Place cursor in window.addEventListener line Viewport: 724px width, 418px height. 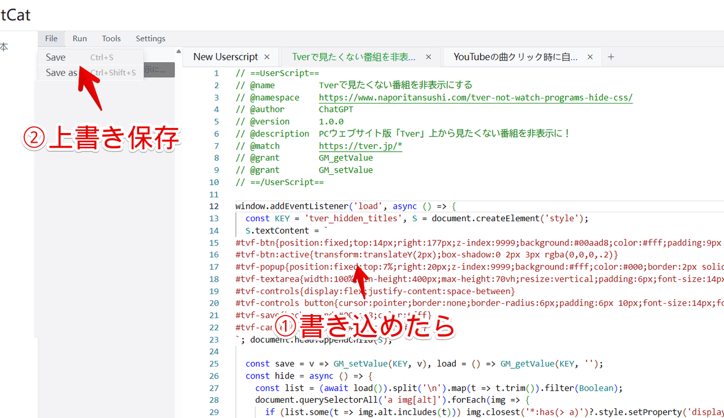pos(346,206)
